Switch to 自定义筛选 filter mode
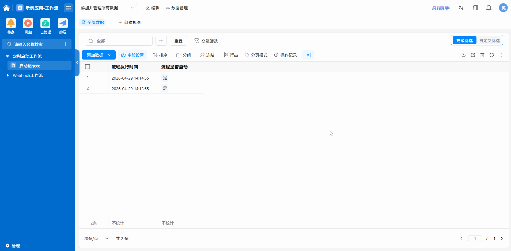Viewport: 511px width, 251px height. [x=490, y=41]
